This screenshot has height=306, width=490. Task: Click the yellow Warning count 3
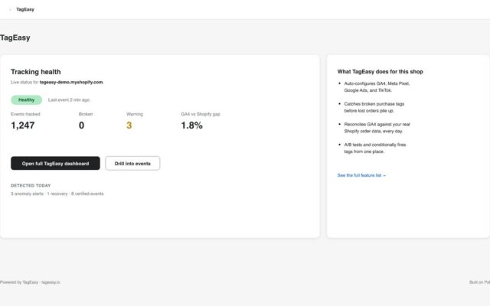click(x=129, y=125)
